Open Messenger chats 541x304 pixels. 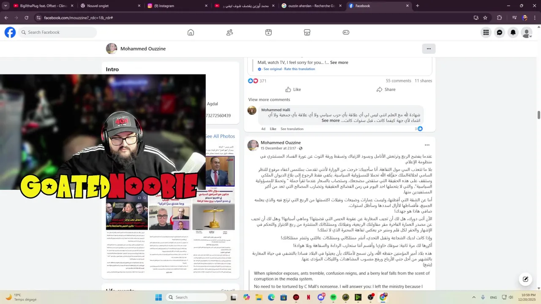click(500, 33)
